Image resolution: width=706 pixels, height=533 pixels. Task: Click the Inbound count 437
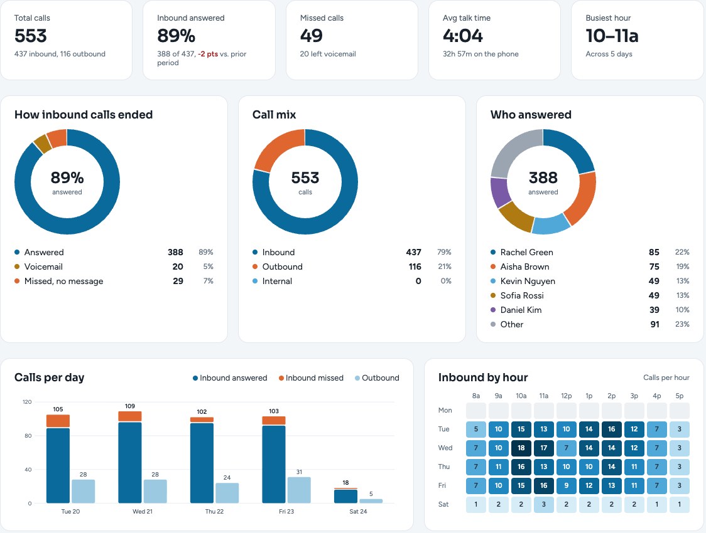pyautogui.click(x=413, y=253)
